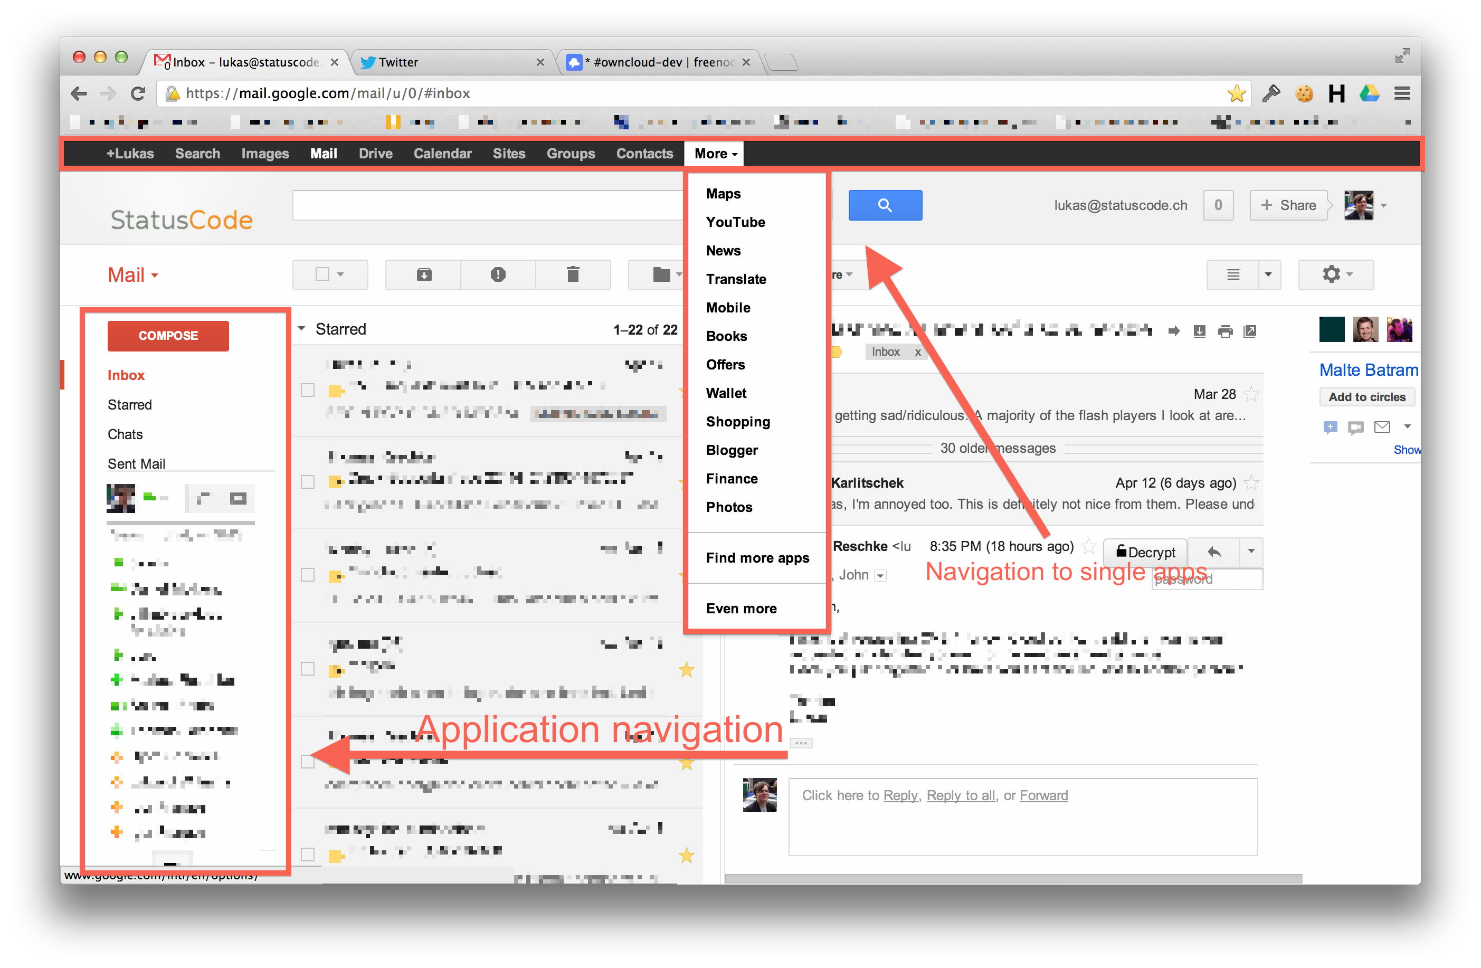Remove the Inbox label with its x
The image size is (1481, 968).
[x=917, y=352]
